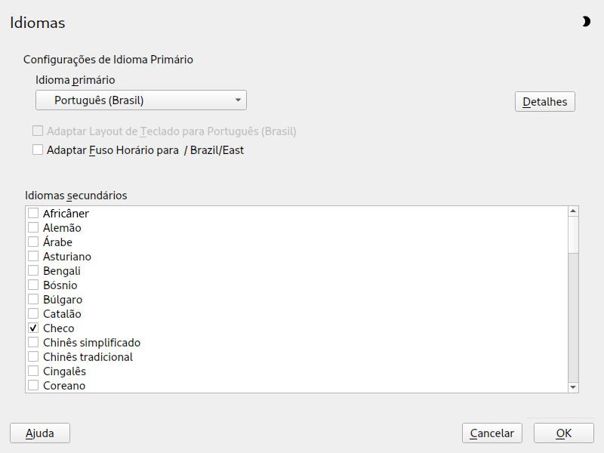Tick the Coreano checkbox
This screenshot has height=453, width=604.
[33, 386]
